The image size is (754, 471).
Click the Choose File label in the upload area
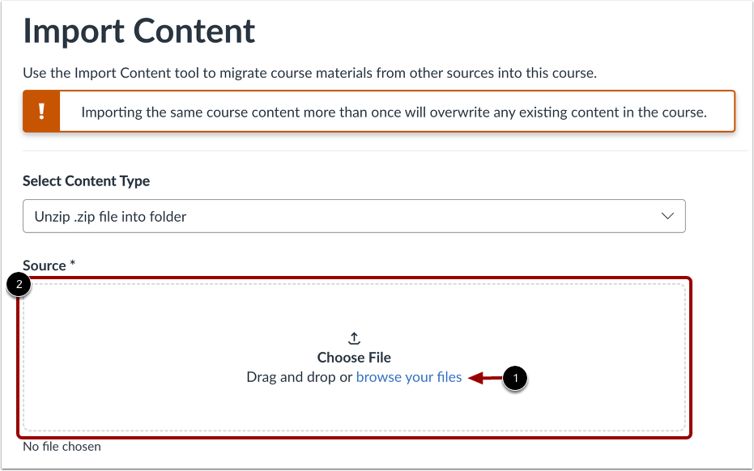(354, 358)
